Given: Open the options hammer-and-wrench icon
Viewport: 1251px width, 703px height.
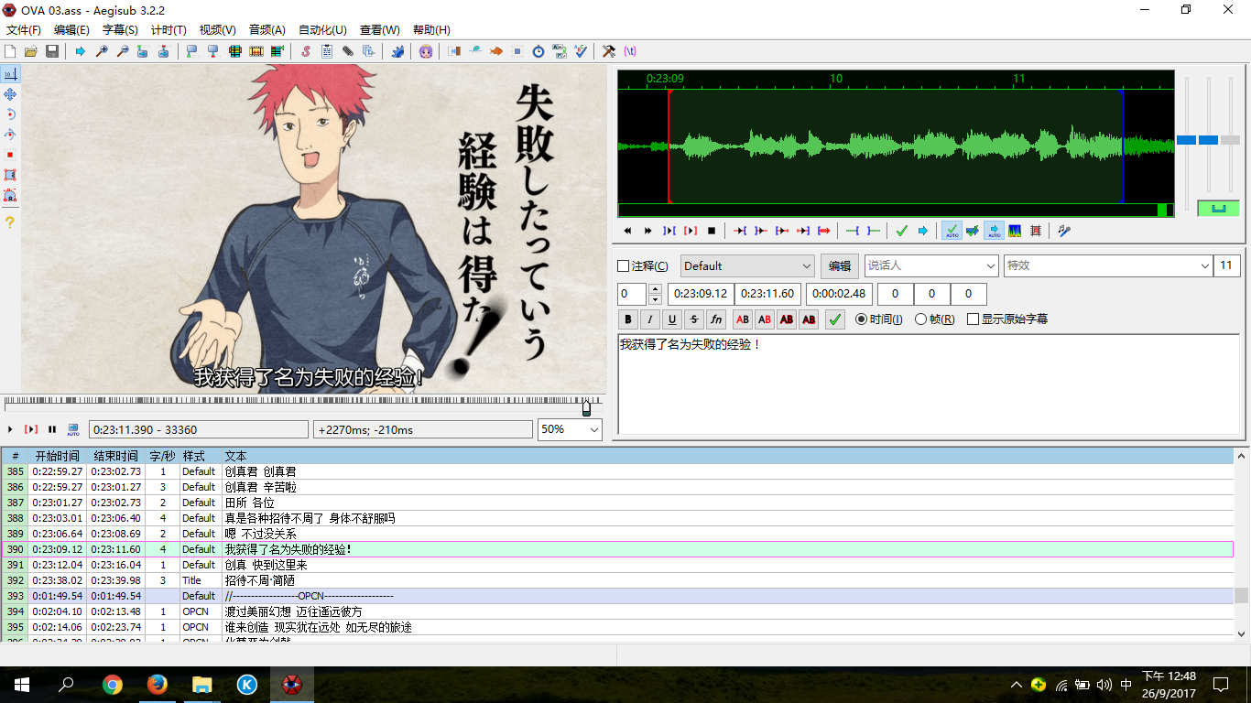Looking at the screenshot, I should click(x=608, y=51).
